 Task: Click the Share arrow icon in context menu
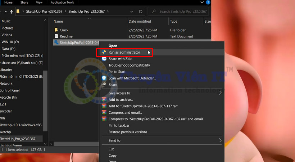(x=104, y=85)
